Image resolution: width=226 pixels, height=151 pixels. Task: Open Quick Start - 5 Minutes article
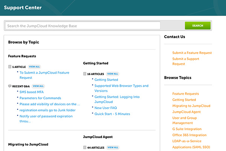(112, 114)
